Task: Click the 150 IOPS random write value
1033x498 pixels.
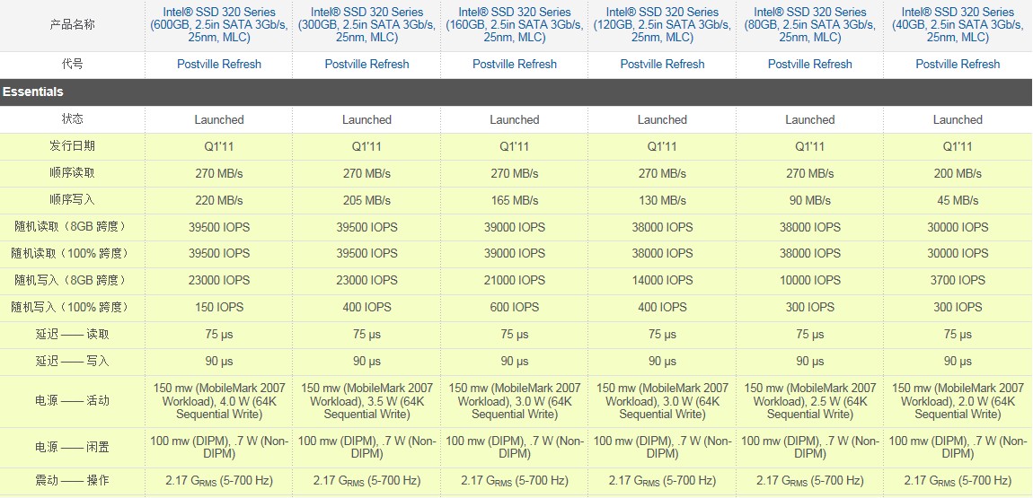Action: [219, 307]
